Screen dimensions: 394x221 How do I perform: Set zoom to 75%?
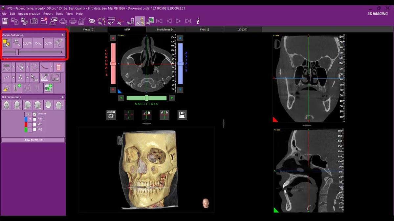(38, 43)
